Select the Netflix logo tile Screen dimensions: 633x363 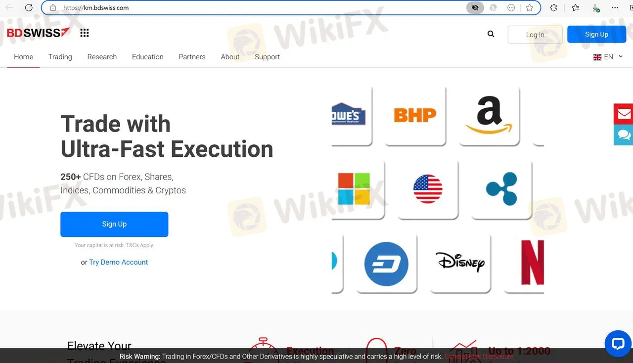pos(524,263)
